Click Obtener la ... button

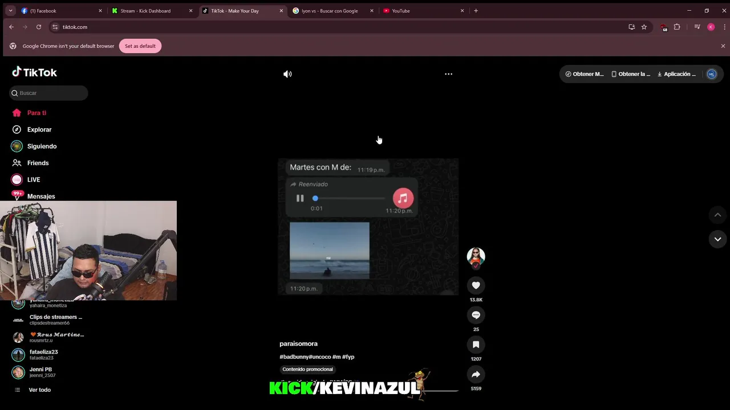coord(631,74)
